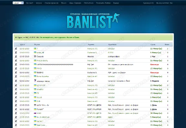Click admin Maestro in Cзapok row

(x=91, y=57)
